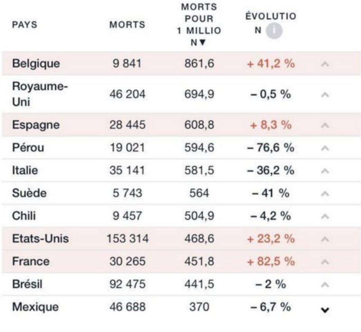Click the Pays column header

click(x=25, y=25)
